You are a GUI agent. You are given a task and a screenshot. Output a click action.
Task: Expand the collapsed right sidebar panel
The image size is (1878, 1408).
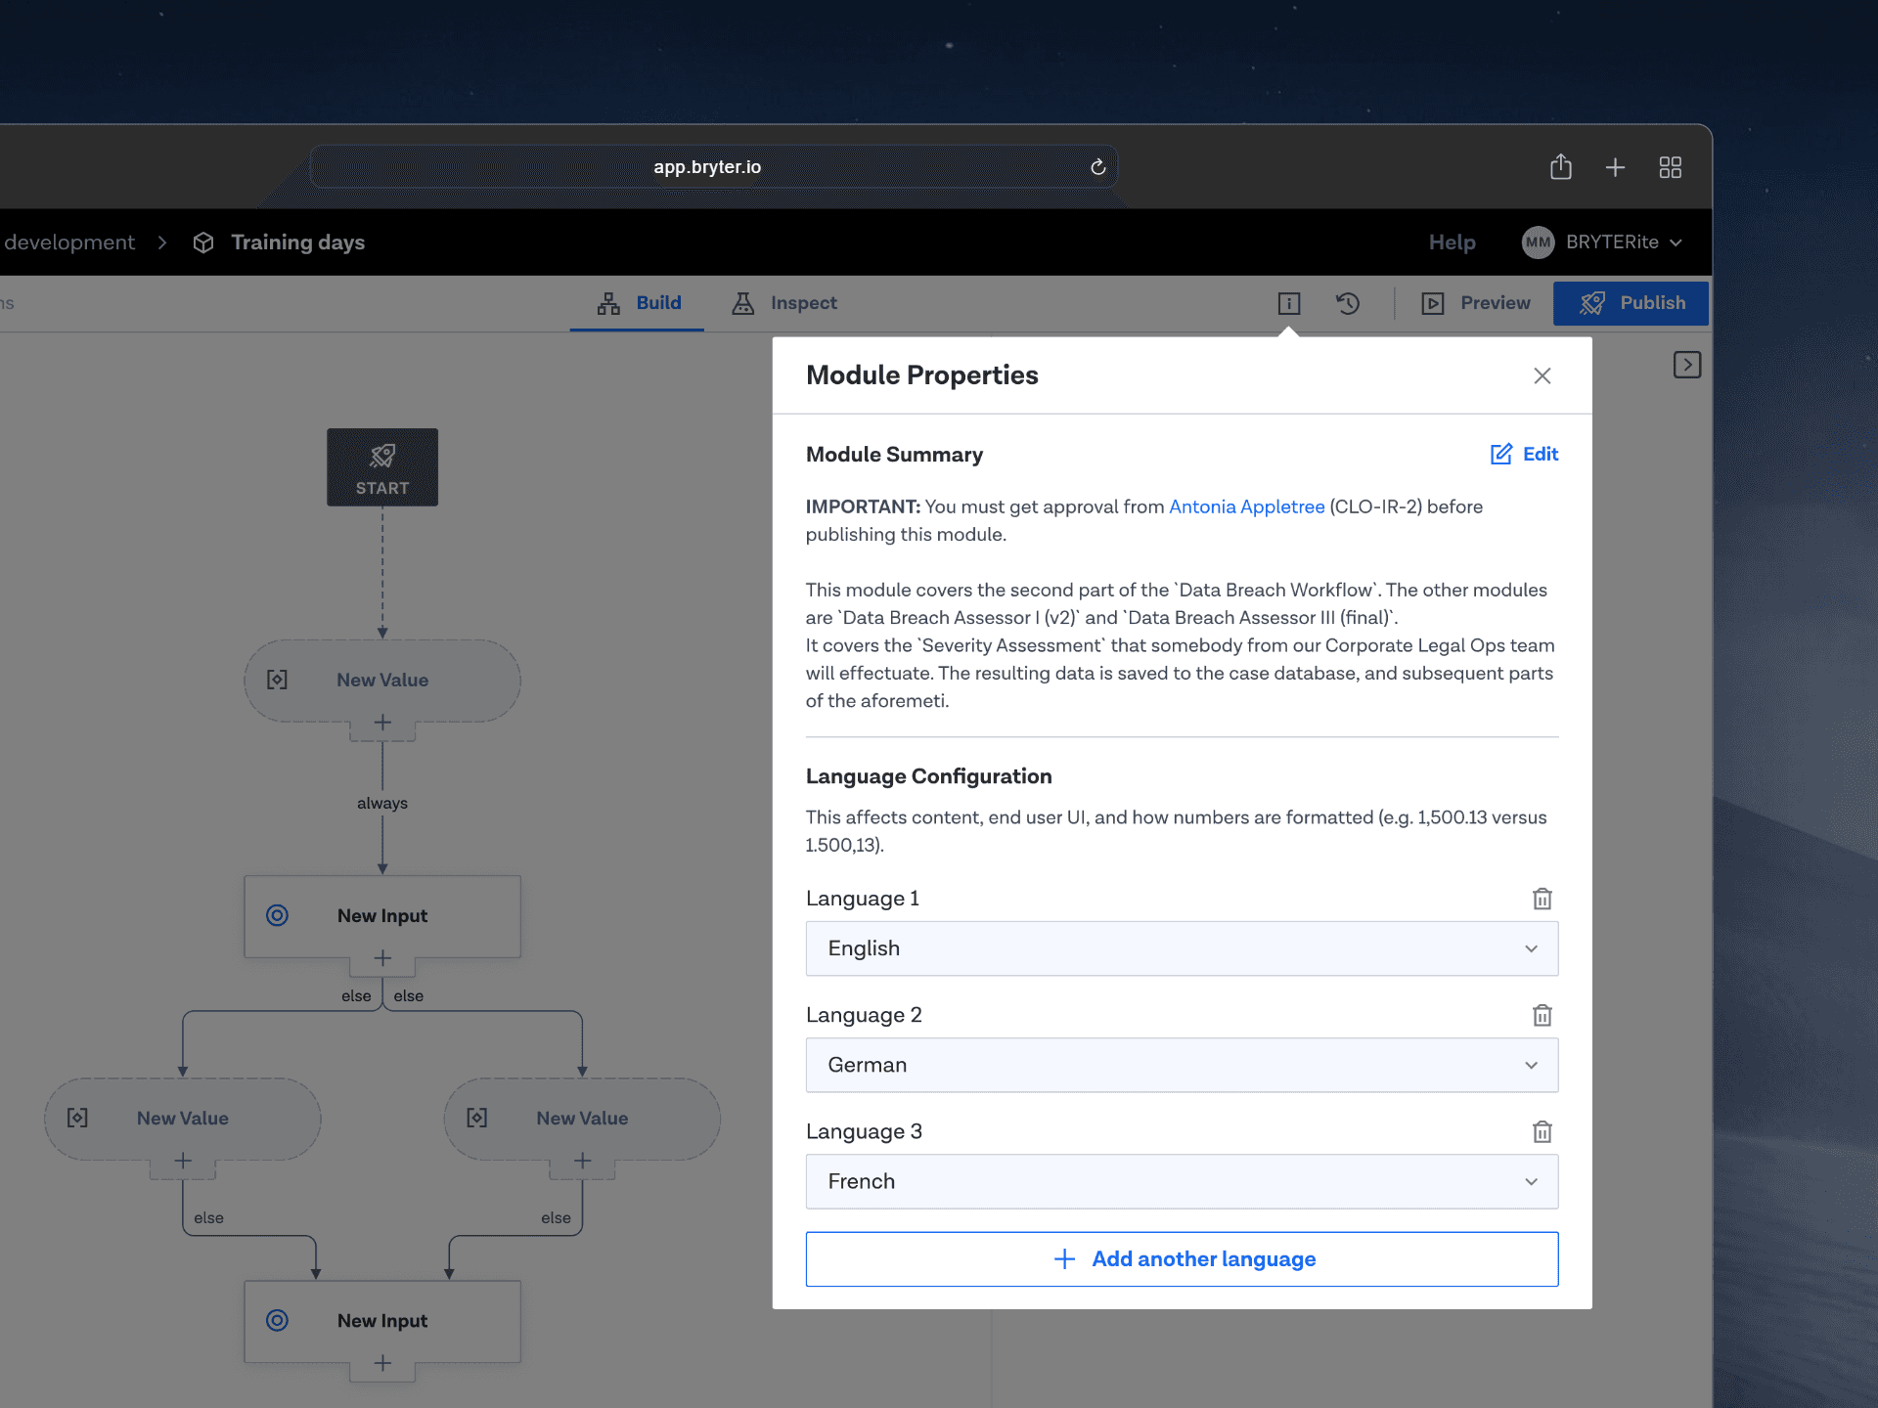pos(1686,365)
